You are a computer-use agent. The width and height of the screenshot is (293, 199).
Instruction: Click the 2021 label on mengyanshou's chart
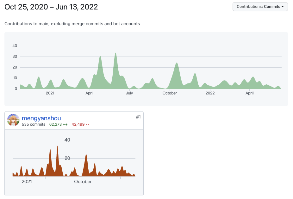tap(27, 182)
